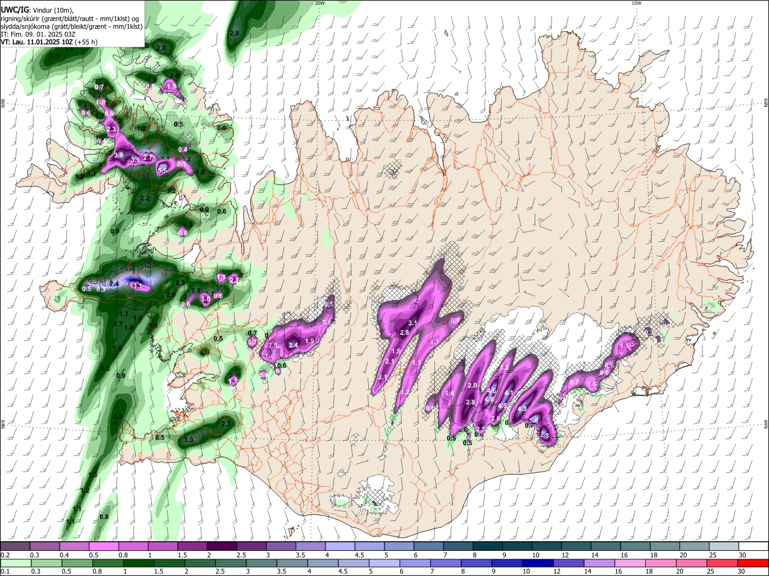
Task: Click the '4.6' snowfall value on the map
Action: click(x=491, y=391)
